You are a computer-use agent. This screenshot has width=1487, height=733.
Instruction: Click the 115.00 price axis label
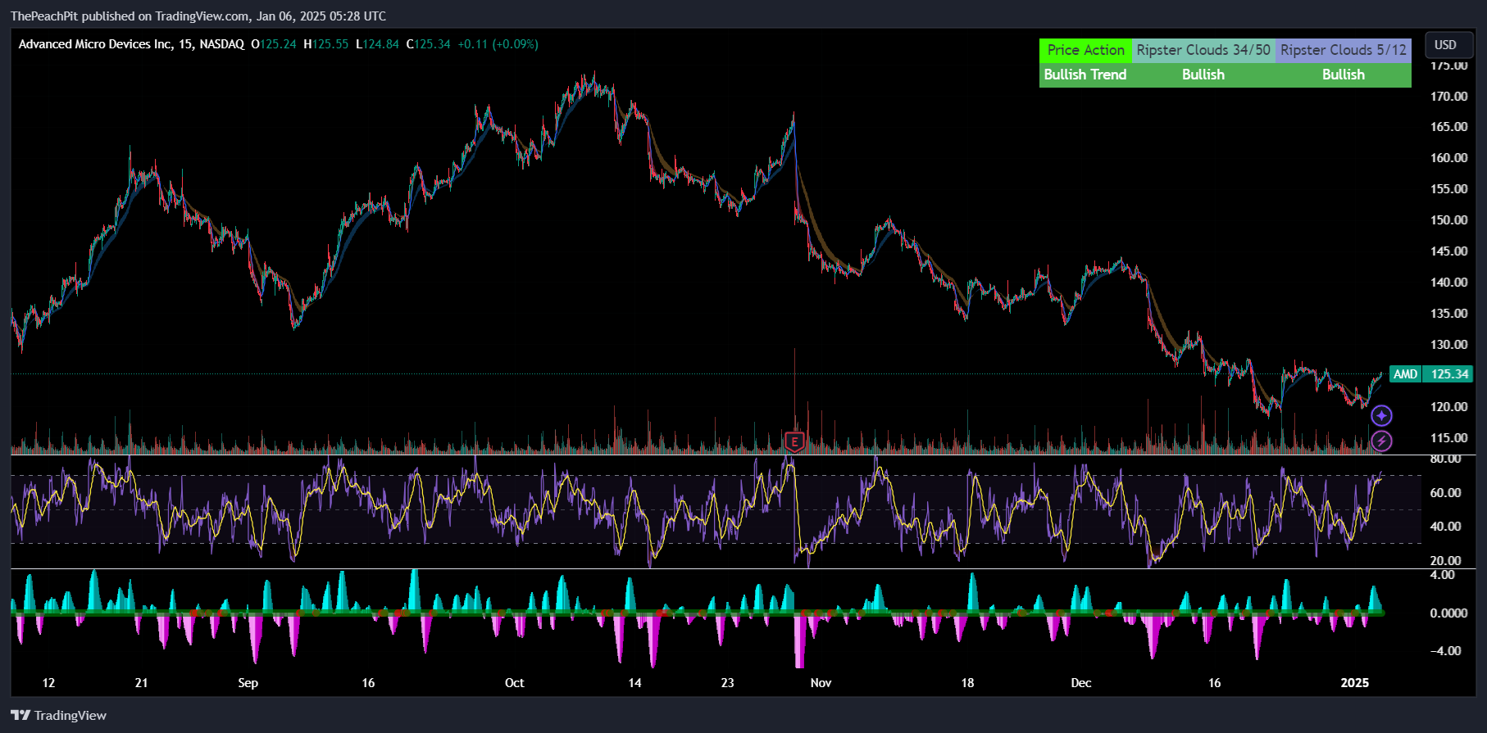point(1448,438)
